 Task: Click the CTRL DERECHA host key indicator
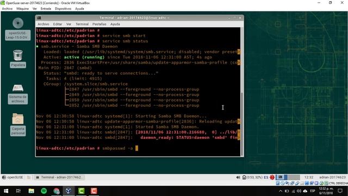pyautogui.click(x=338, y=183)
